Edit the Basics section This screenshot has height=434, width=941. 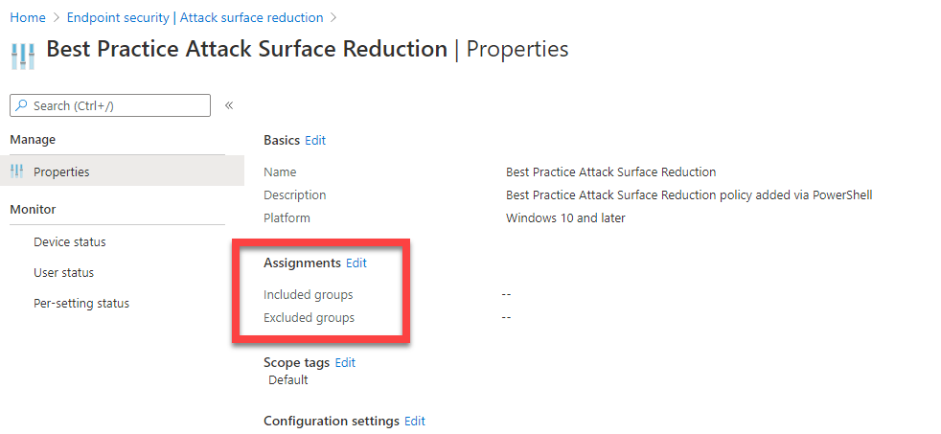pos(315,140)
